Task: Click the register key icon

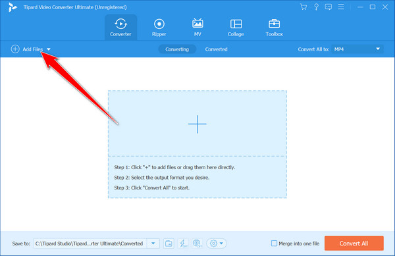Action: click(316, 7)
